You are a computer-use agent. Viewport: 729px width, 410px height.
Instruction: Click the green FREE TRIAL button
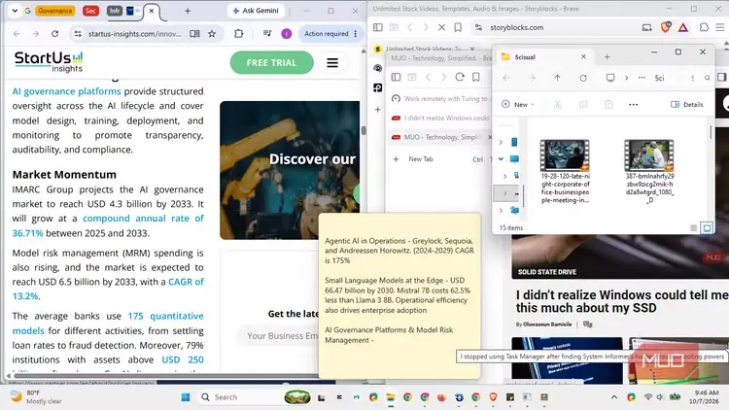click(x=271, y=62)
